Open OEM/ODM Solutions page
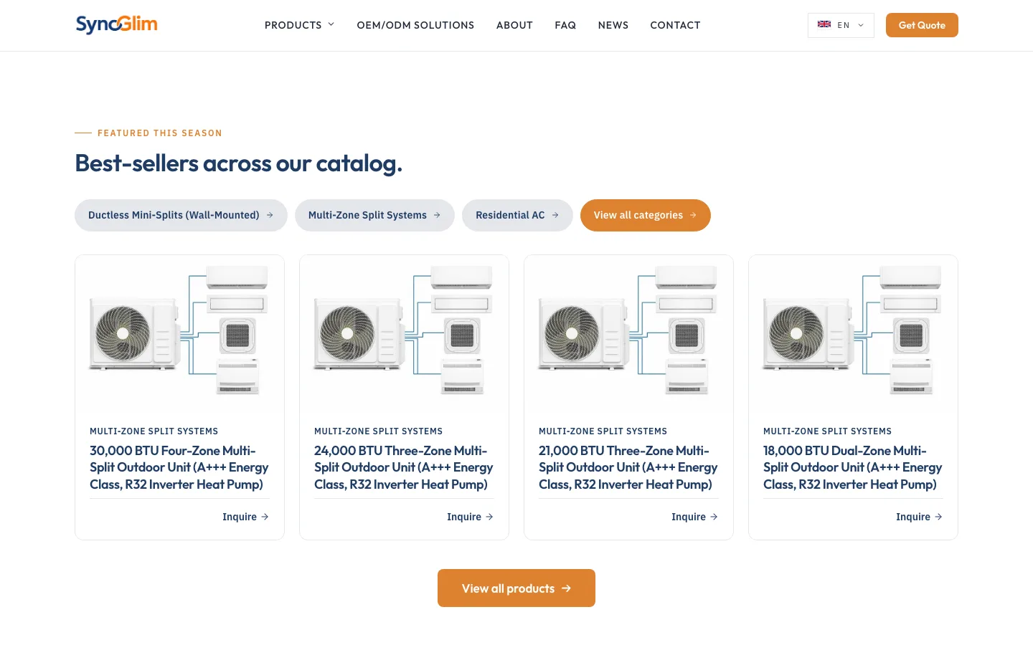Screen dimensions: 1033x645 pyautogui.click(x=415, y=25)
